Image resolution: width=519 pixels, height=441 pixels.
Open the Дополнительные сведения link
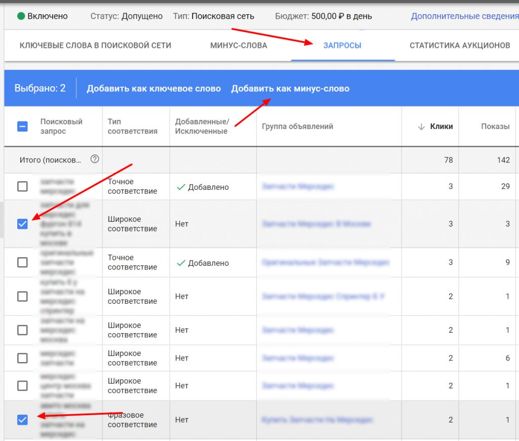pos(464,16)
